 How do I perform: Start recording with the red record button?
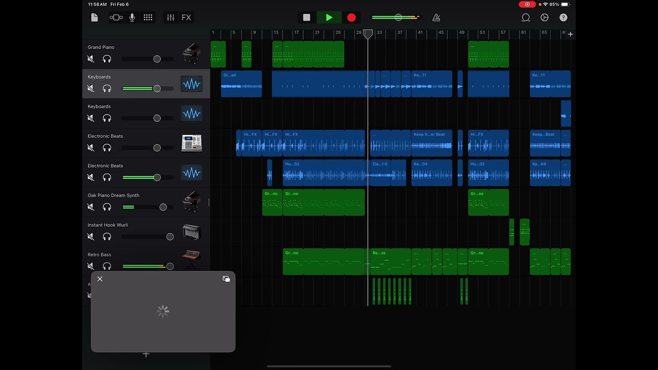pos(352,17)
